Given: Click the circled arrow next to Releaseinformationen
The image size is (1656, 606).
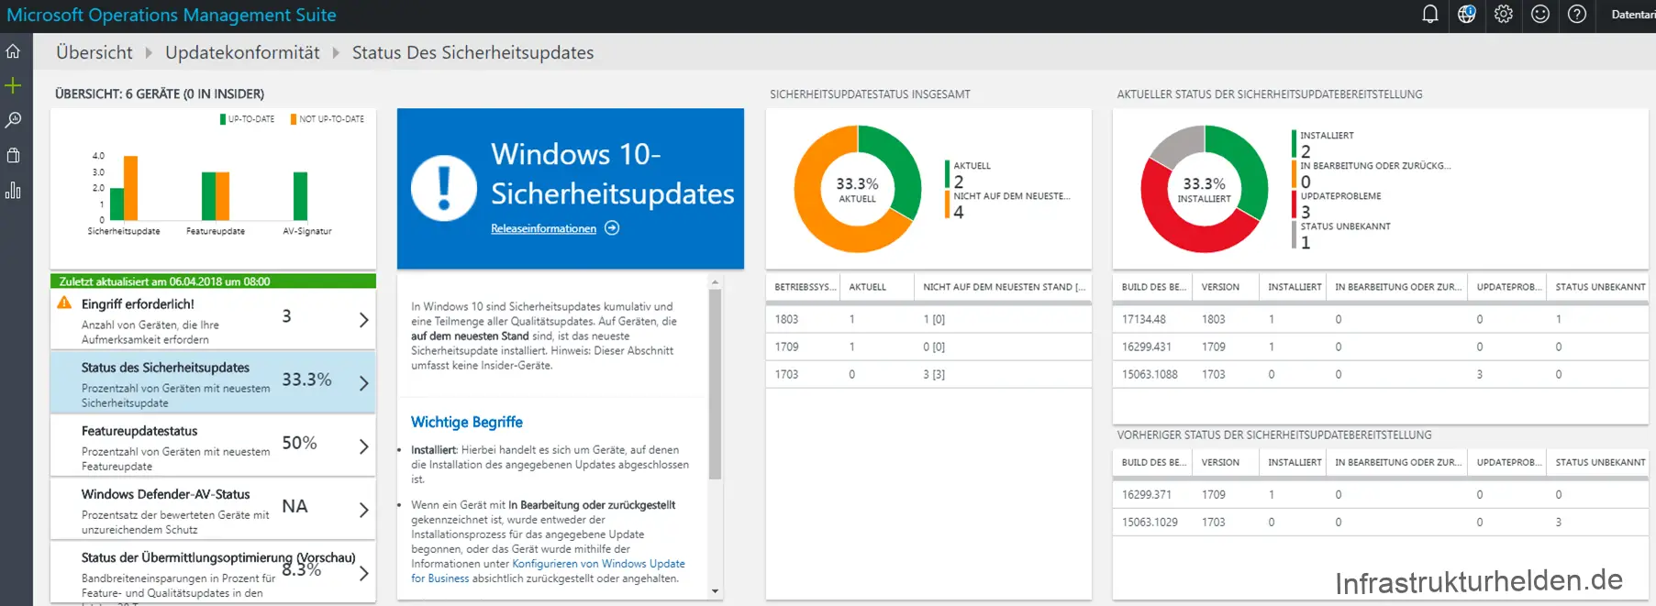Looking at the screenshot, I should click(x=612, y=228).
